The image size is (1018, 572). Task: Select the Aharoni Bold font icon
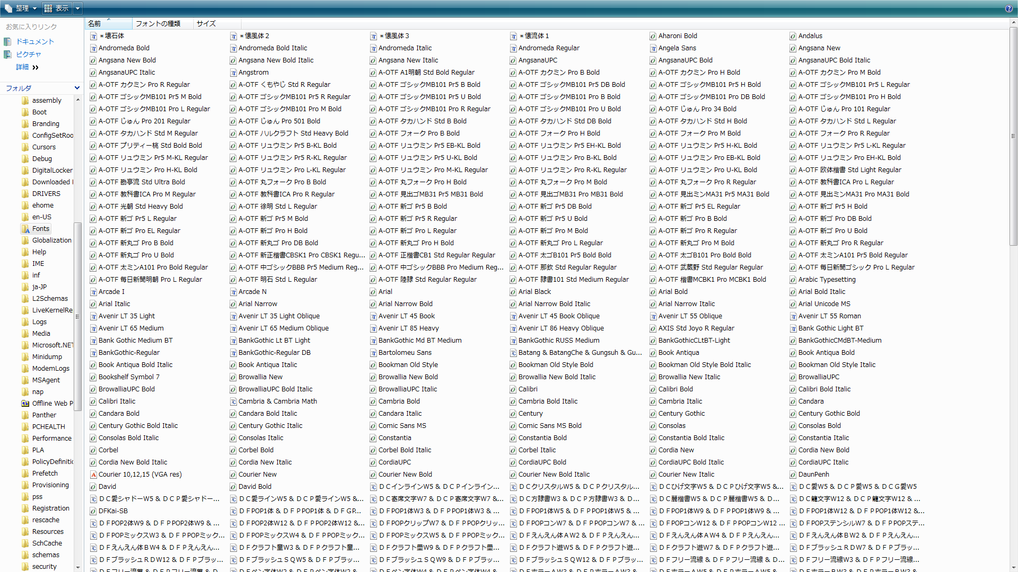click(x=653, y=36)
